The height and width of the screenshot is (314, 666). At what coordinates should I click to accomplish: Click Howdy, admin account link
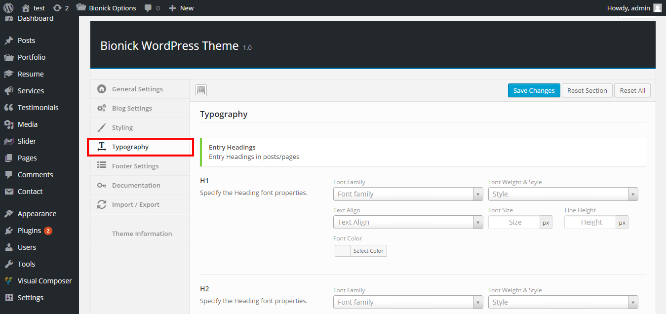click(634, 8)
